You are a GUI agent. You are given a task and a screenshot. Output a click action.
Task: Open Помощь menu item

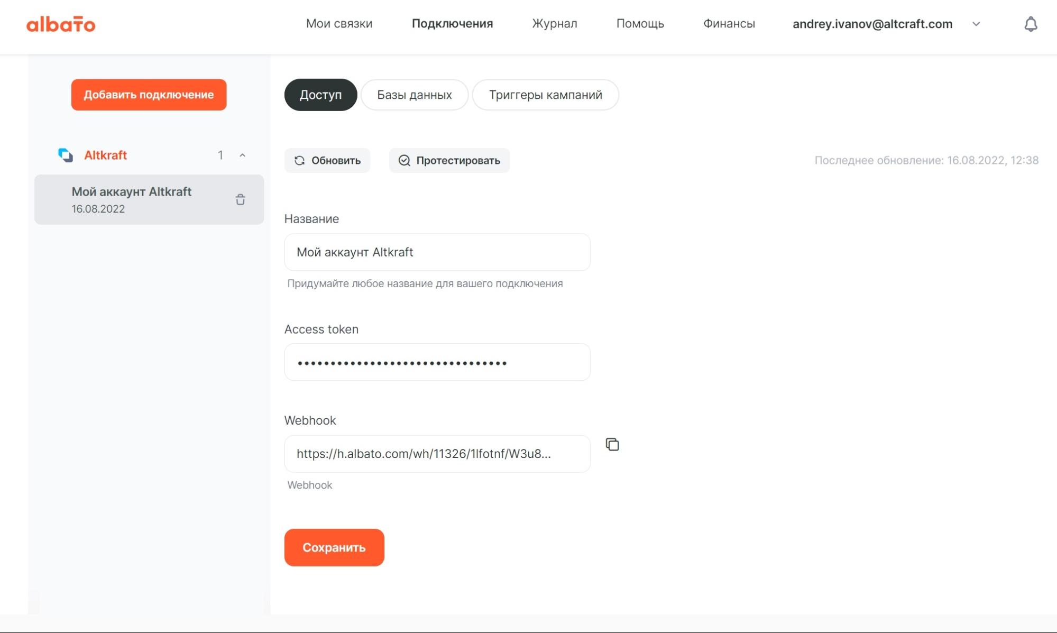click(640, 24)
